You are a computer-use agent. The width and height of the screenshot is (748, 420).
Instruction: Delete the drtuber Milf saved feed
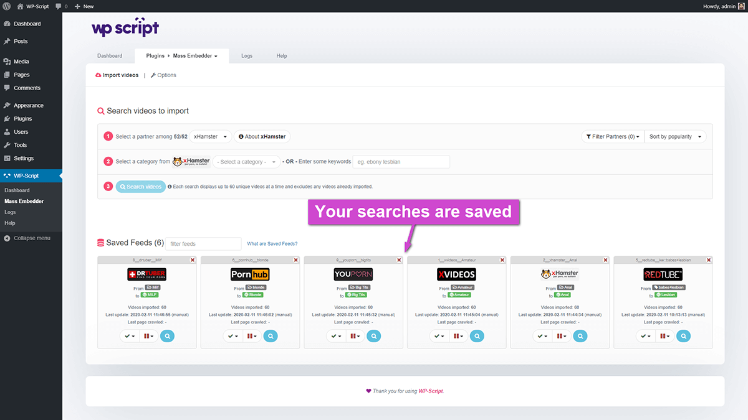tap(193, 260)
